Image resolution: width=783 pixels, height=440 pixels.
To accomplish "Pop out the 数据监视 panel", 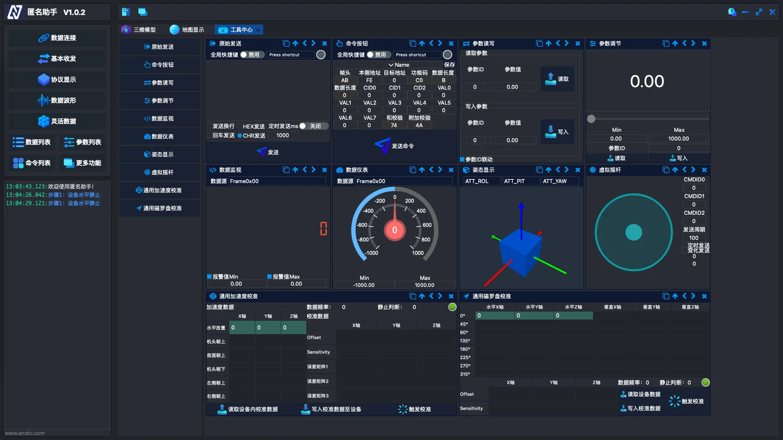I will [286, 170].
